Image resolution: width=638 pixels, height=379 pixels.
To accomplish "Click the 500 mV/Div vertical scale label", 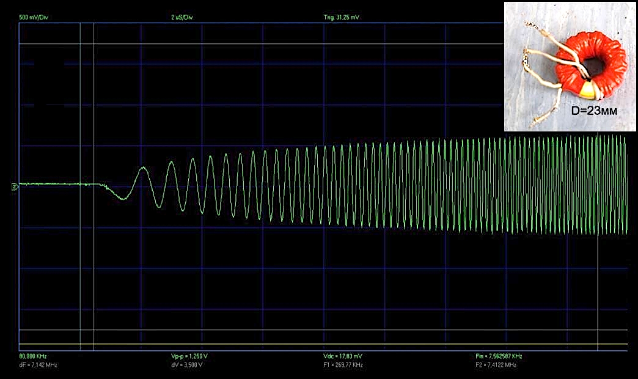I will pyautogui.click(x=34, y=18).
